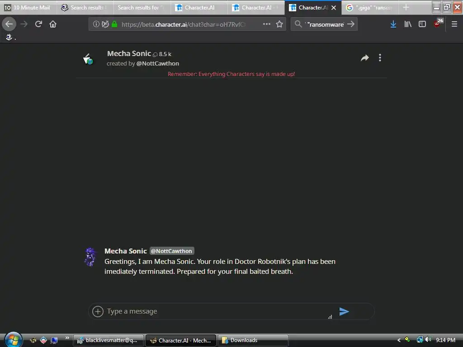Click the @NottCawthon badge beside the message
Screen dimensions: 463x347
coord(171,251)
